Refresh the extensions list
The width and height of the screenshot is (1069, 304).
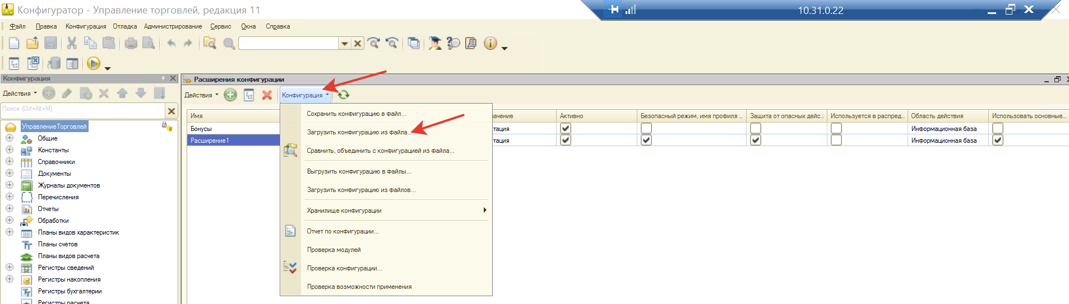(x=343, y=95)
